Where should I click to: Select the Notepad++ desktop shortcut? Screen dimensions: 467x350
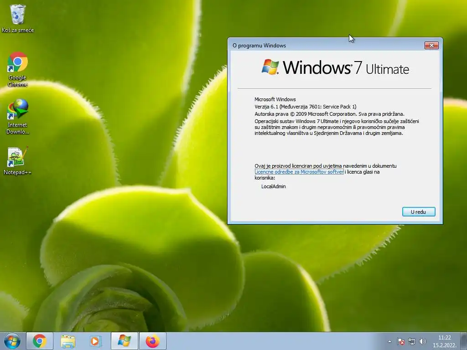tap(18, 161)
